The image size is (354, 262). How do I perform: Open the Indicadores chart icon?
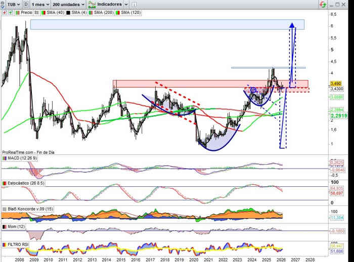coord(92,4)
